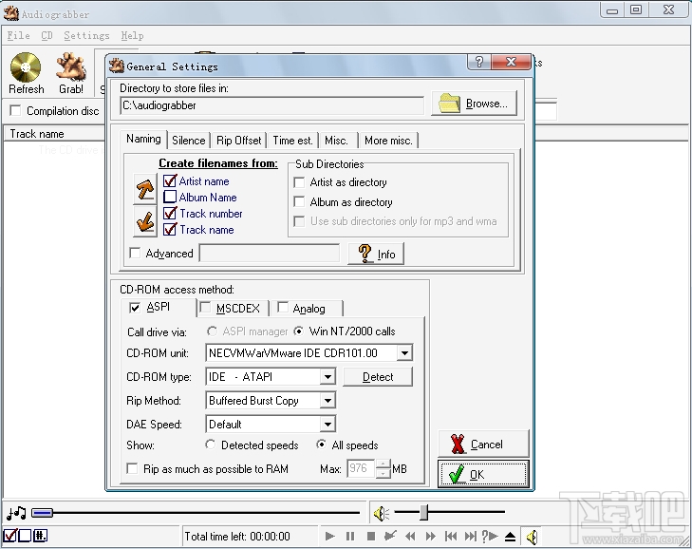Enable the Advanced naming checkbox
The width and height of the screenshot is (692, 549).
click(135, 253)
